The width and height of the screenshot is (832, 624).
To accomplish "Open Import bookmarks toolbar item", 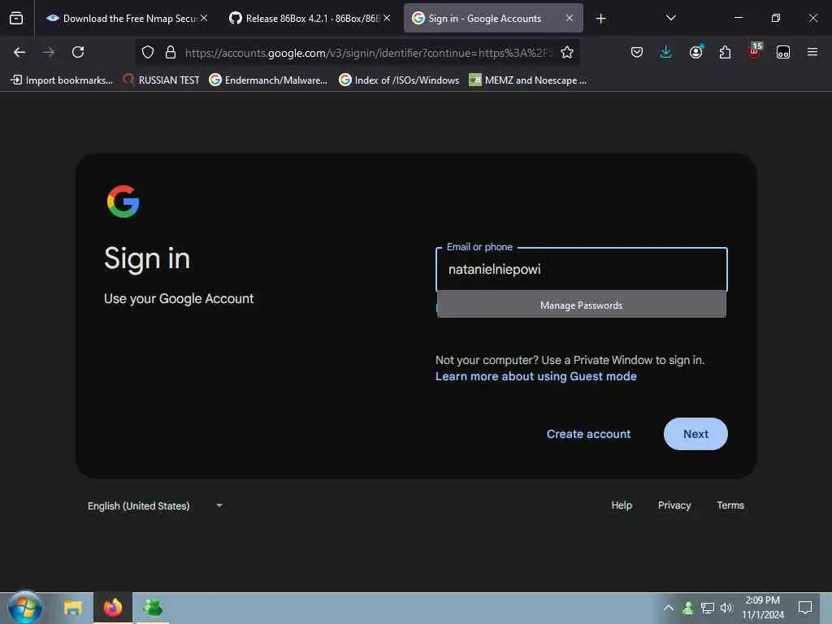I will coord(62,80).
